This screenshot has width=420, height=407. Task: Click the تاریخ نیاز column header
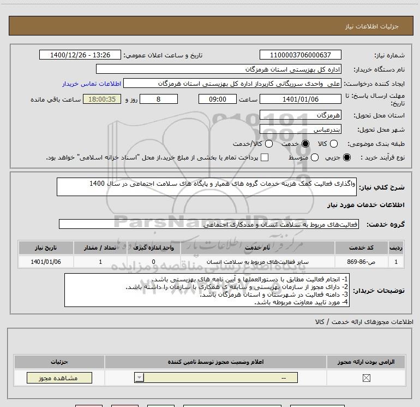(46, 247)
